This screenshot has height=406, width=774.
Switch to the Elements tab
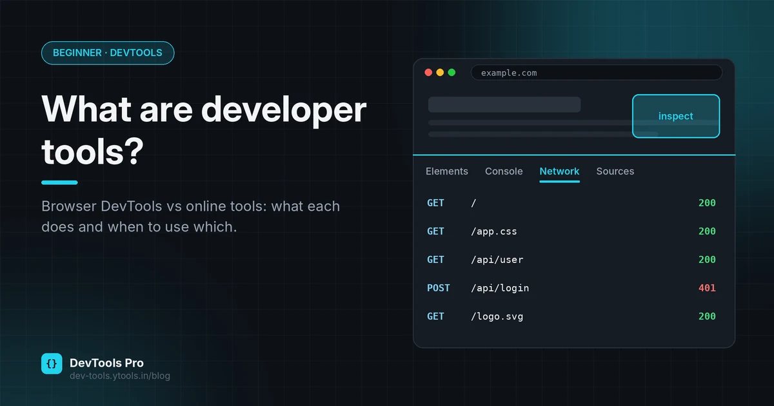[x=447, y=171]
